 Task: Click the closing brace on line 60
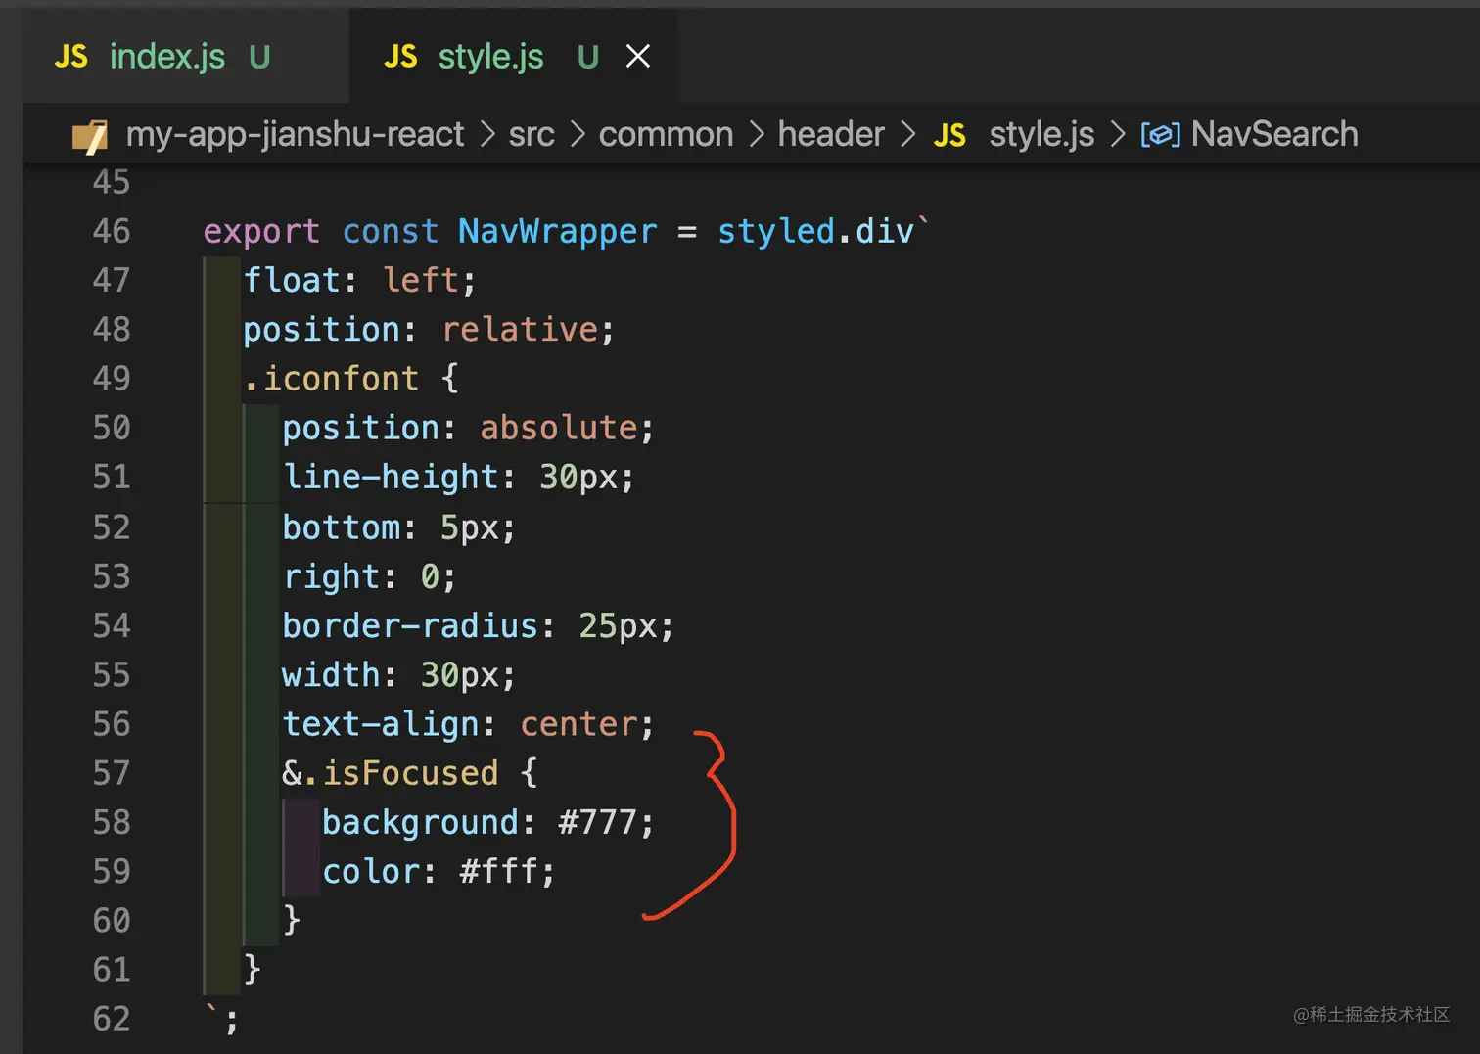[x=292, y=920]
